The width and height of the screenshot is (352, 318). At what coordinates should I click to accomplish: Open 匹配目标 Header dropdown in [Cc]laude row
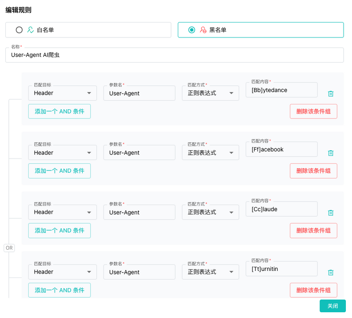click(62, 212)
